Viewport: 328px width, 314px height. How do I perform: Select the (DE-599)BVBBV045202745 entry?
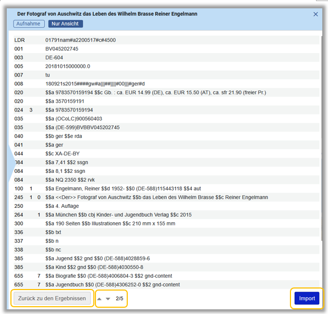[x=82, y=128]
